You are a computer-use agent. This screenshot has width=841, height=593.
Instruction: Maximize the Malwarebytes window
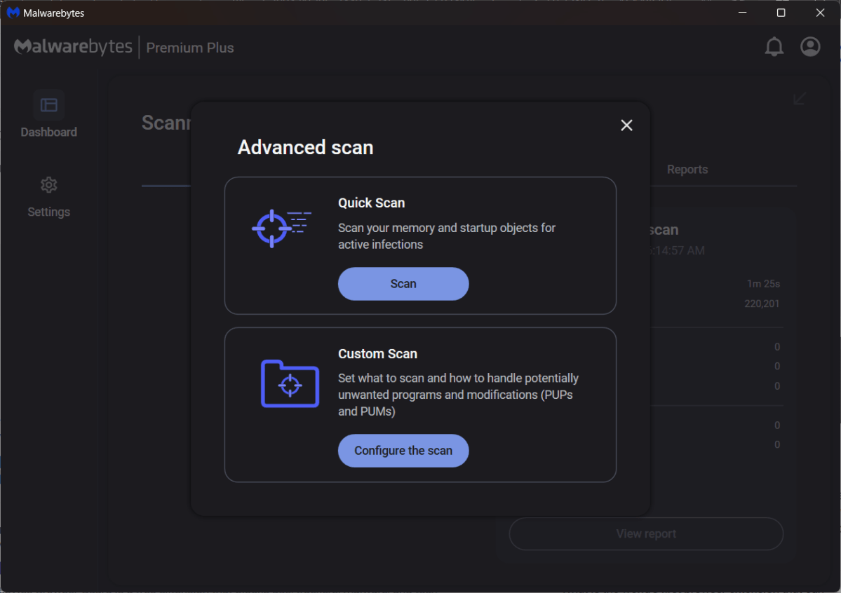[781, 13]
